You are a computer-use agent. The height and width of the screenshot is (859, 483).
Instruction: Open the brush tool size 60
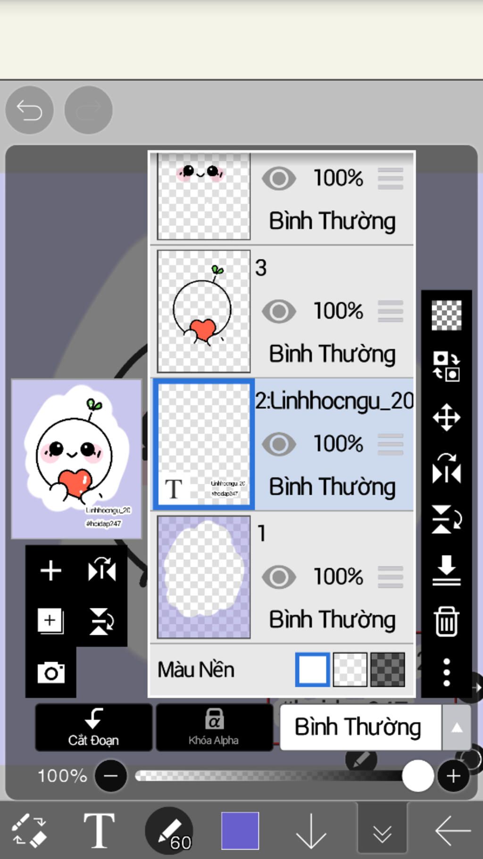[170, 832]
